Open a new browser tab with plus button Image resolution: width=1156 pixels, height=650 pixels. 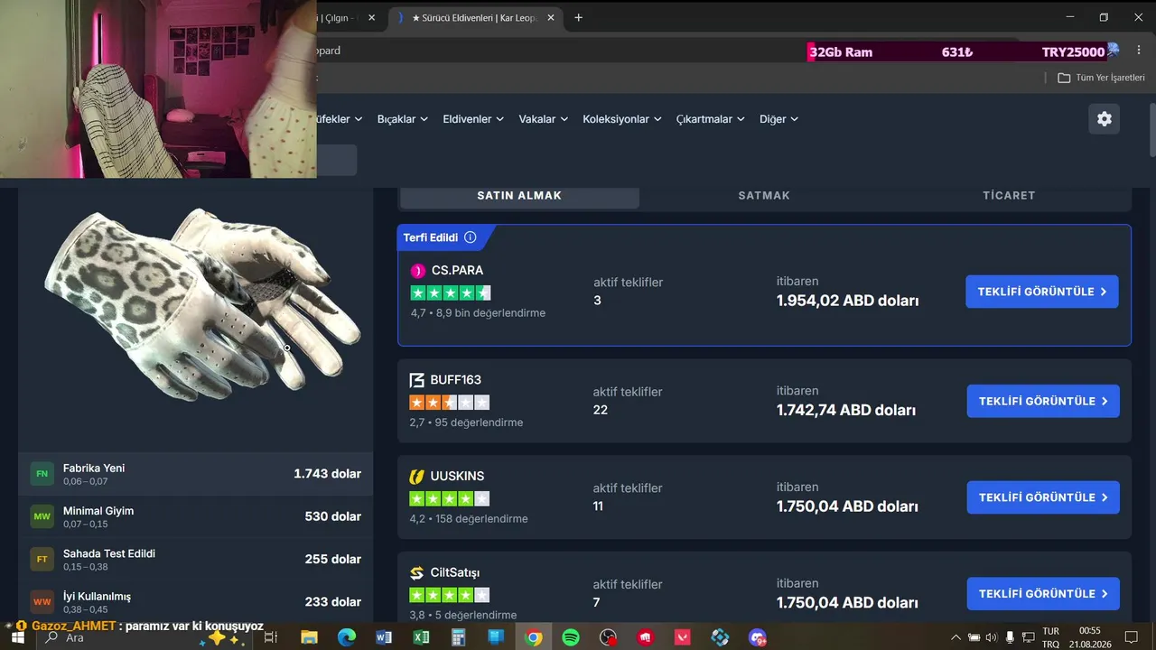pos(578,17)
